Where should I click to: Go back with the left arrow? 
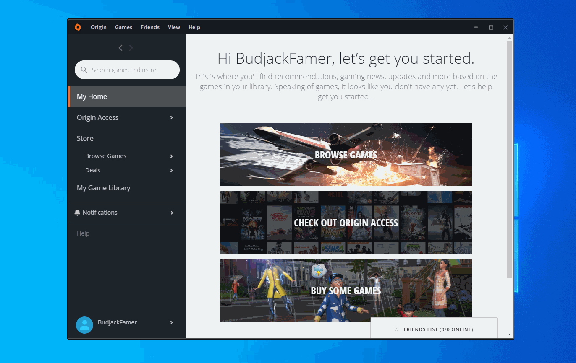120,48
